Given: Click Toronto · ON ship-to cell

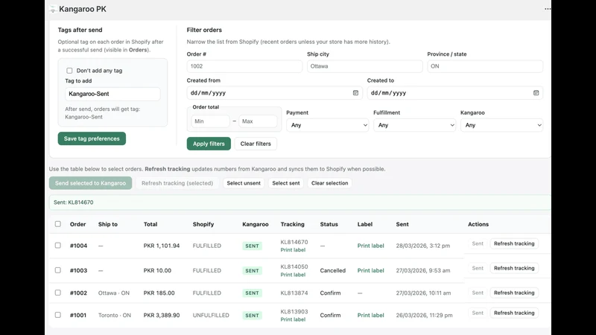Looking at the screenshot, I should pyautogui.click(x=115, y=315).
